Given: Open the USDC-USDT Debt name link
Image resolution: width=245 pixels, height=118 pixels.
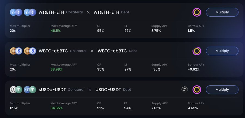Looking at the screenshot, I should [x=108, y=90].
